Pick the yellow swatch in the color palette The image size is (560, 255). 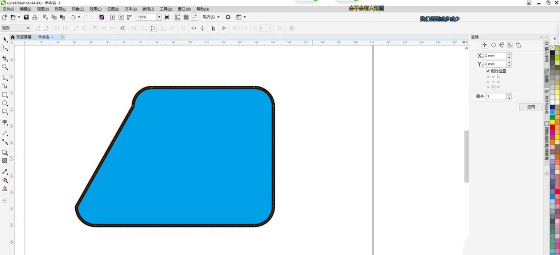[x=553, y=122]
